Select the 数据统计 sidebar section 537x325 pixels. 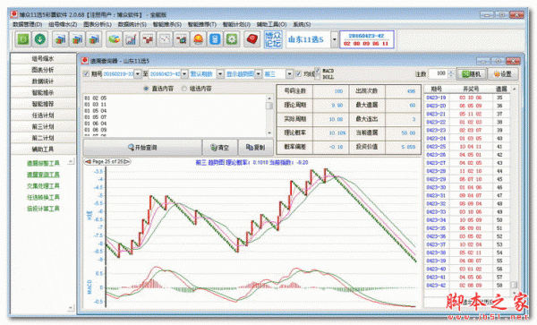click(43, 81)
